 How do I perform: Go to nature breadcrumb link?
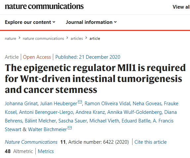11,39
